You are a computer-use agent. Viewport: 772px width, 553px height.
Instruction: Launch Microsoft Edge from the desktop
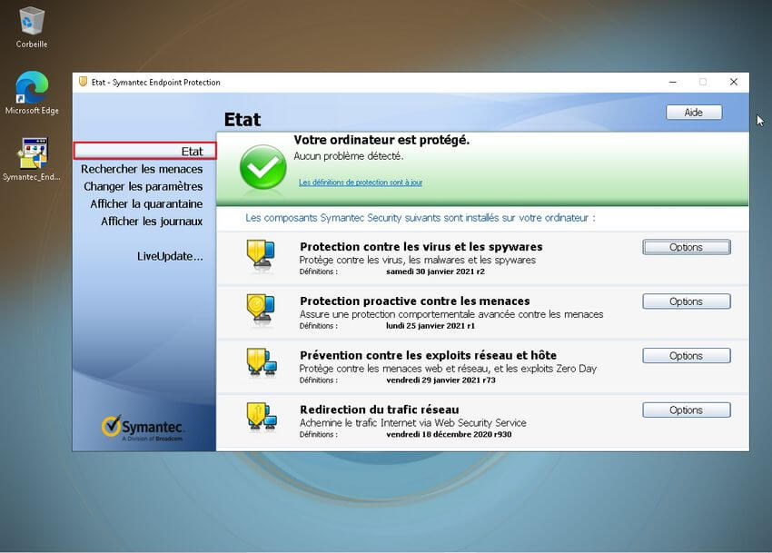[x=32, y=93]
